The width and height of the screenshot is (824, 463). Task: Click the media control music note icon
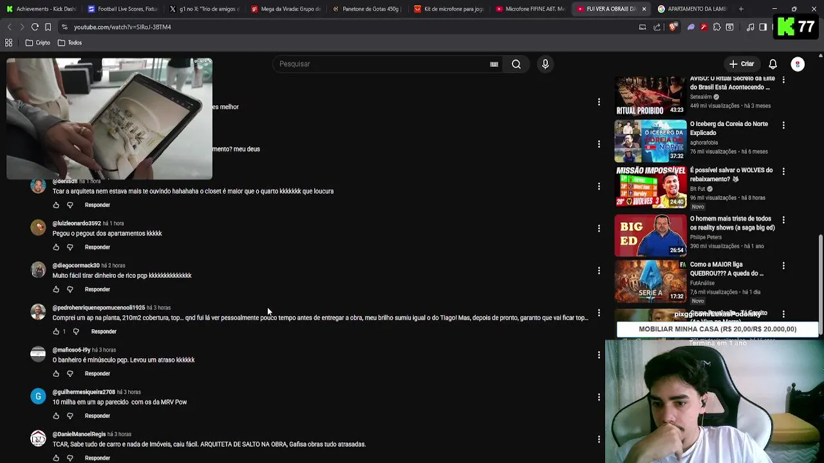(750, 27)
